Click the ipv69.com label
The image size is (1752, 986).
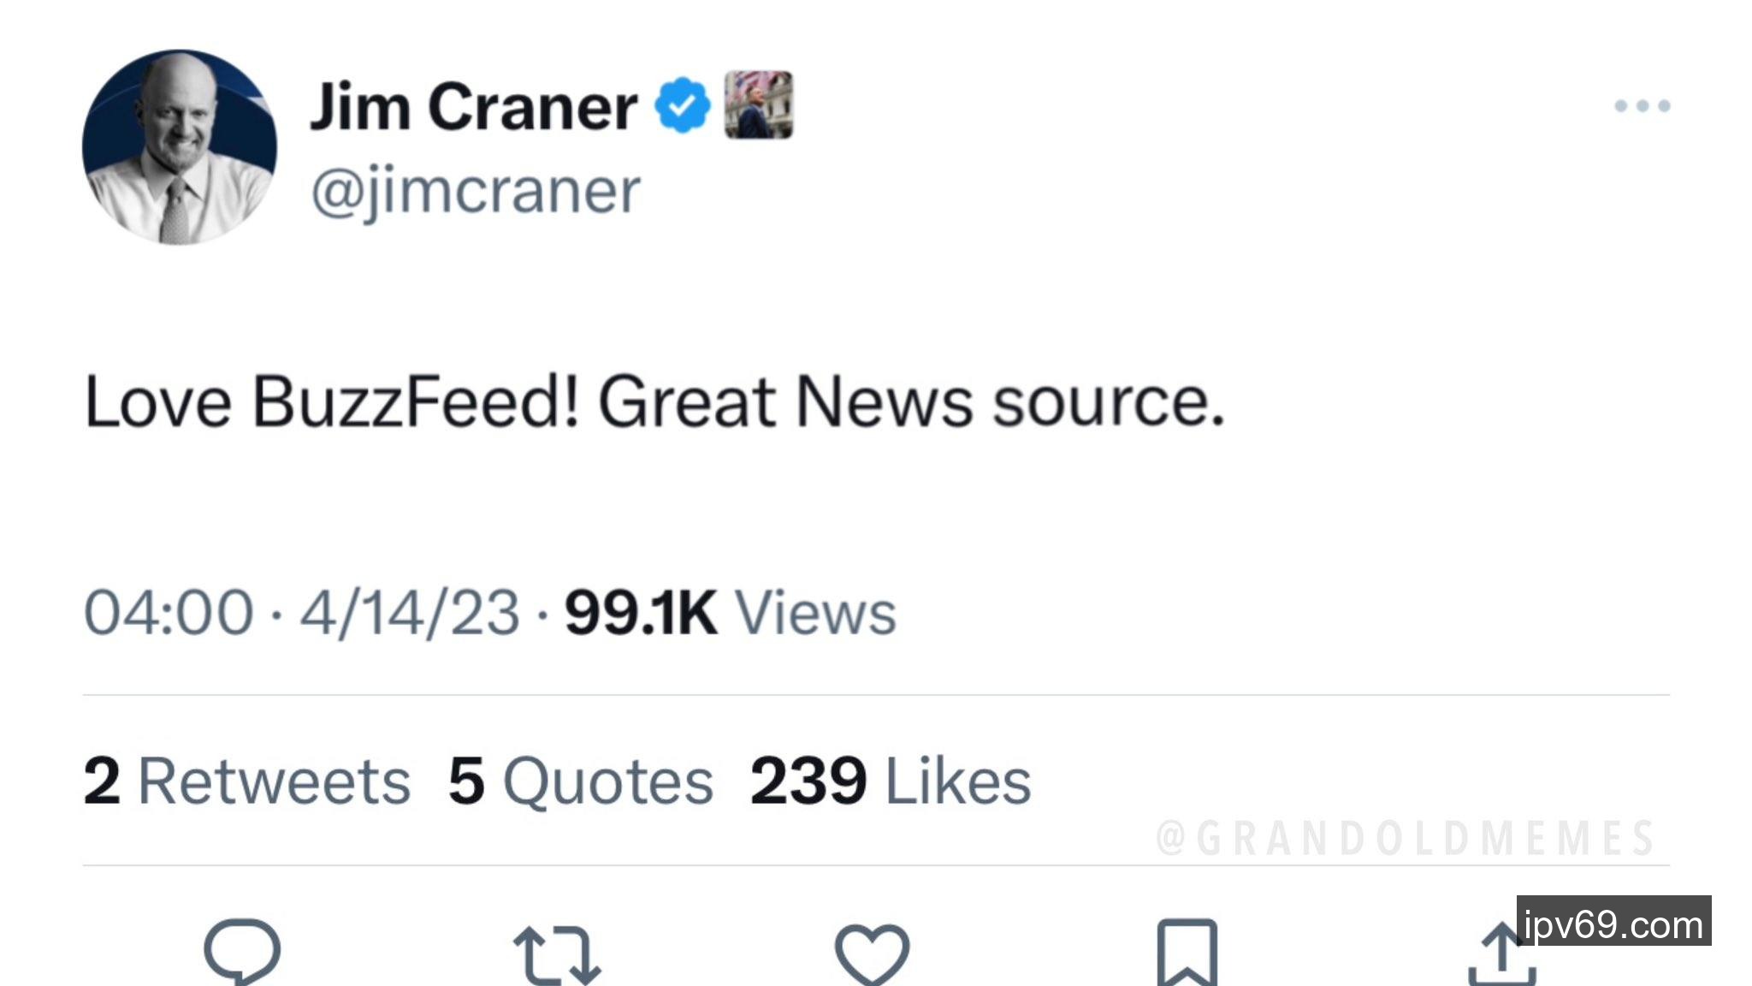tap(1613, 922)
